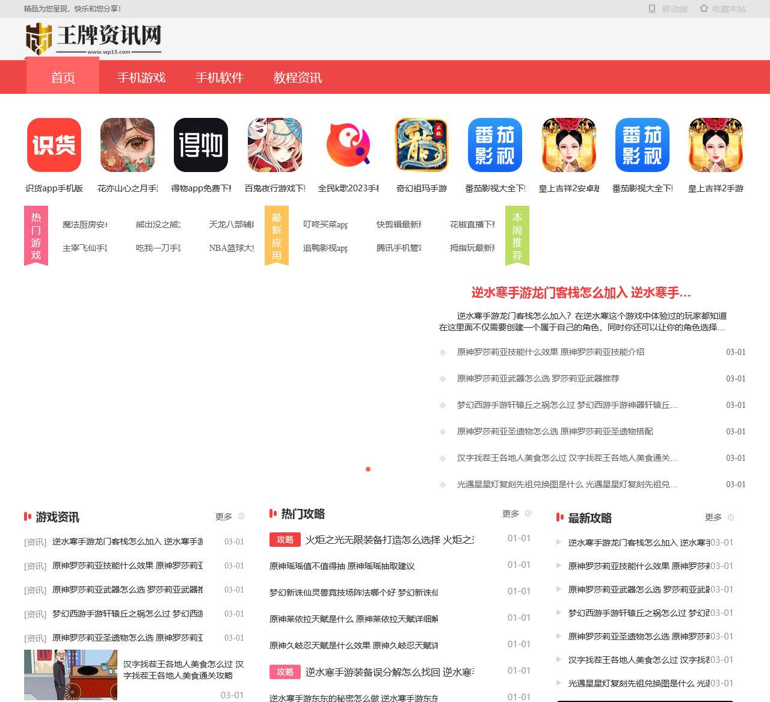Switch to the 手机游戏 tab
This screenshot has width=770, height=702.
pos(141,78)
